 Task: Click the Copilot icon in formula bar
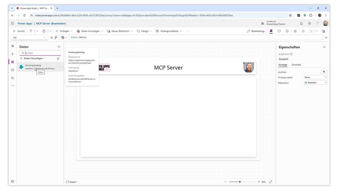tap(63, 37)
